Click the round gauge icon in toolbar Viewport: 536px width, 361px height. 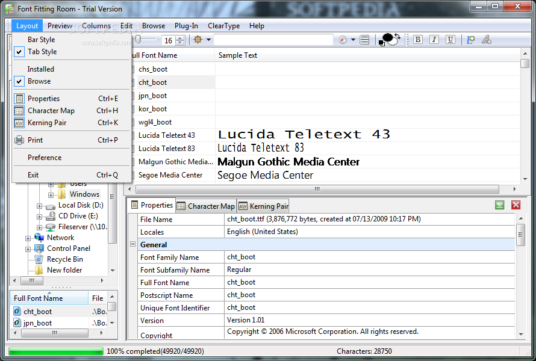[x=343, y=40]
